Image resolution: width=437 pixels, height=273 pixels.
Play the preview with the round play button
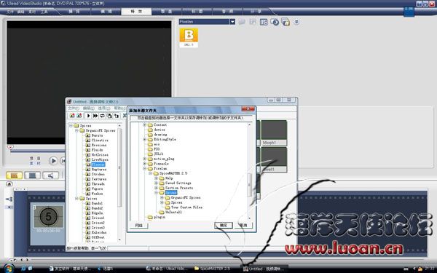(53, 161)
